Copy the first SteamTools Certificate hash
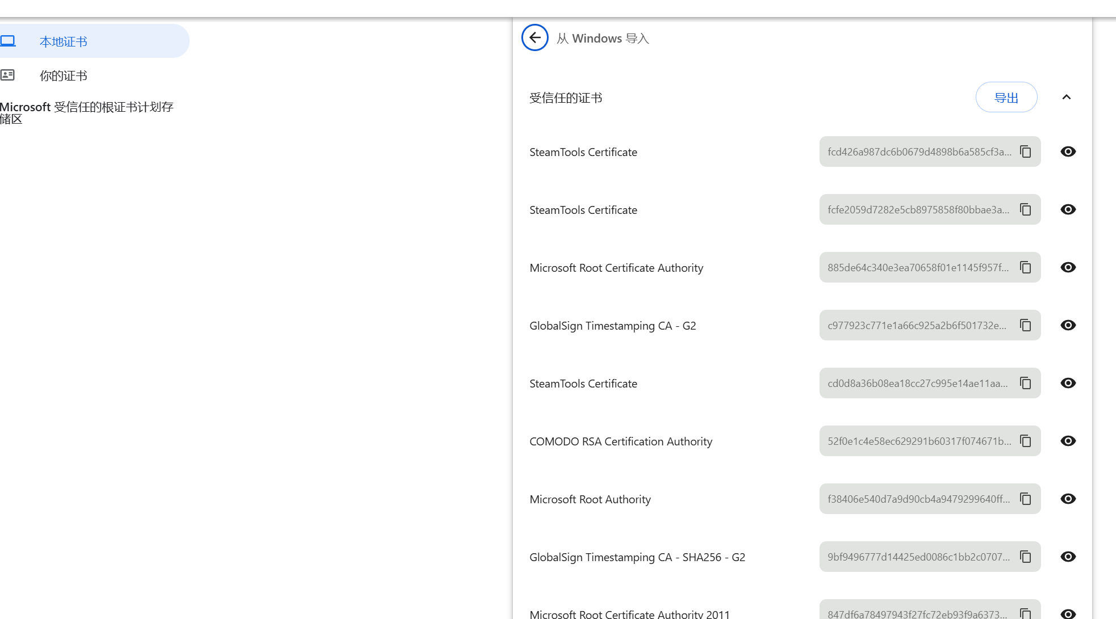Image resolution: width=1116 pixels, height=619 pixels. pyautogui.click(x=1025, y=151)
